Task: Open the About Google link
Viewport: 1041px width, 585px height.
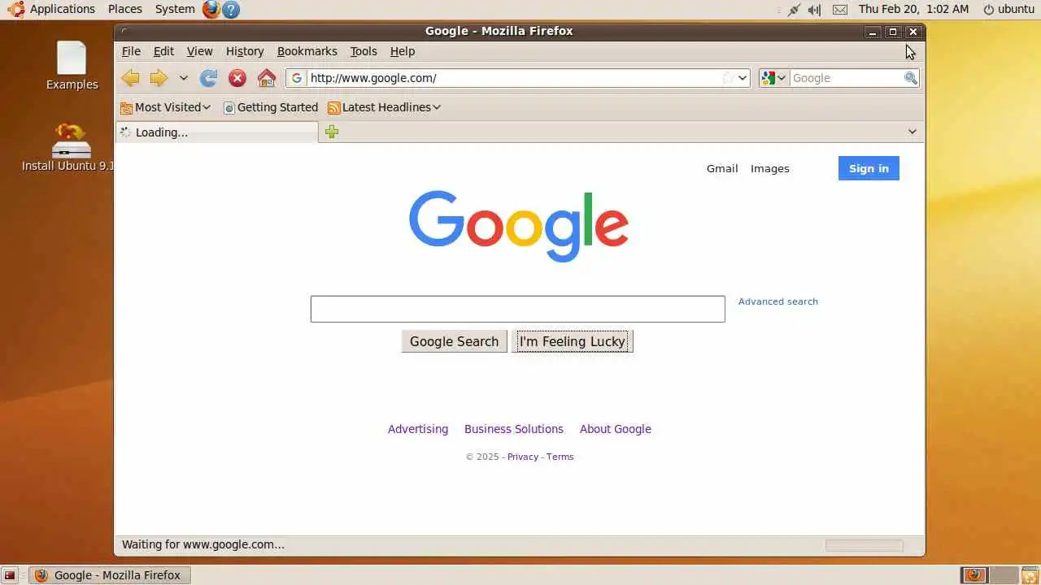Action: [616, 429]
